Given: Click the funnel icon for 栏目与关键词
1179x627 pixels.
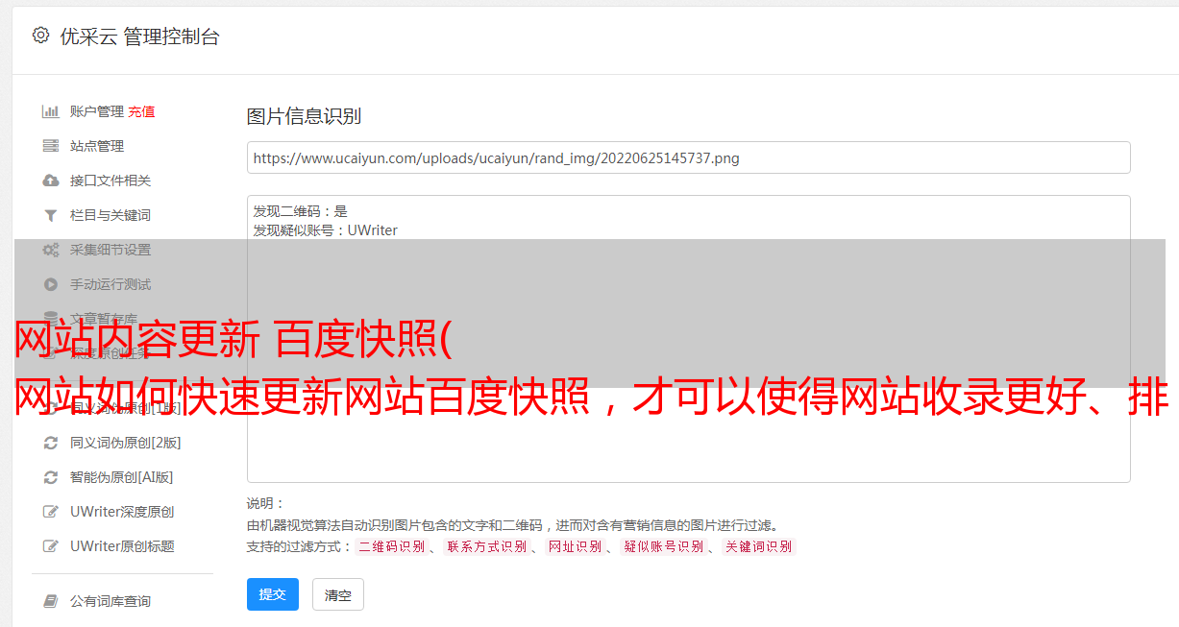Looking at the screenshot, I should [51, 215].
